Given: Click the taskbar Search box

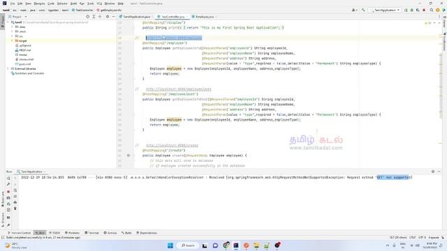Looking at the screenshot, I should click(x=188, y=245).
